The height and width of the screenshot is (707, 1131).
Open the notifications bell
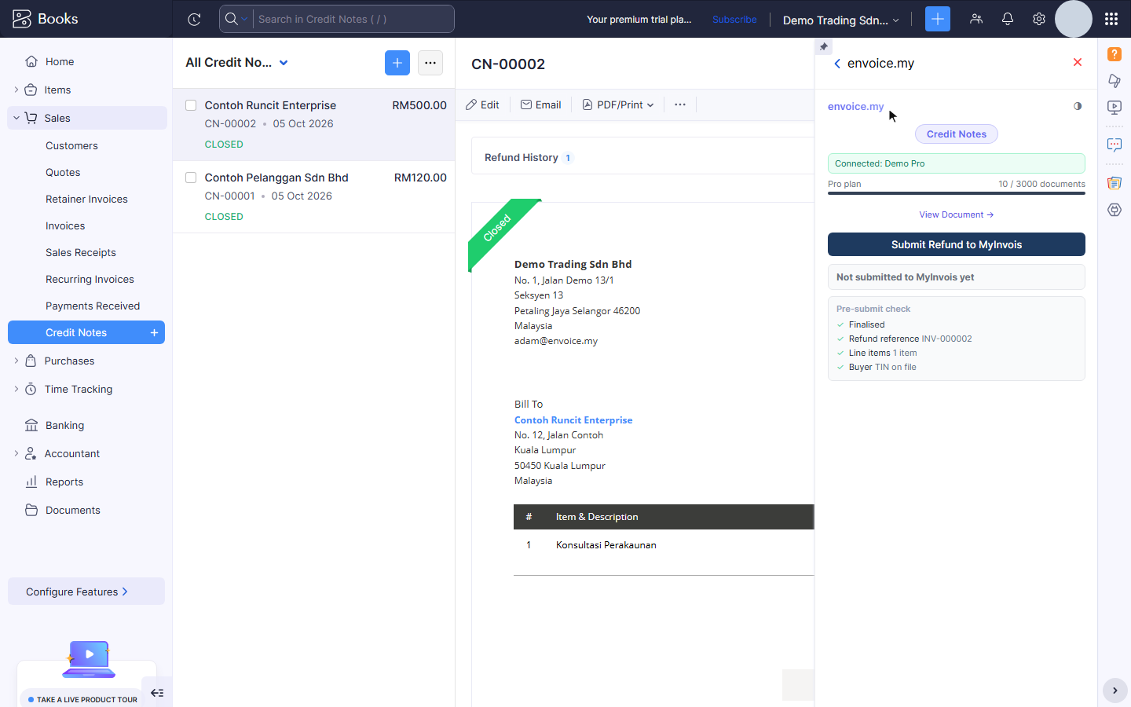(x=1007, y=19)
